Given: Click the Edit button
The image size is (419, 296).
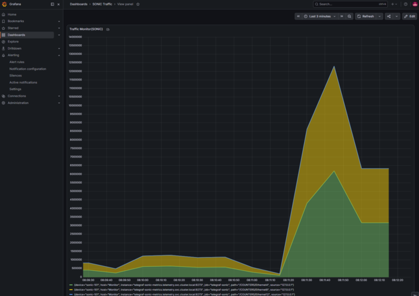Looking at the screenshot, I should pos(409,16).
